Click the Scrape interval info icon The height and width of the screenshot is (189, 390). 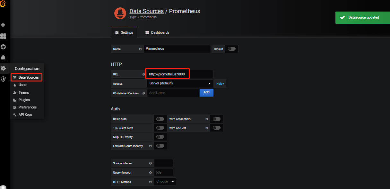151,163
